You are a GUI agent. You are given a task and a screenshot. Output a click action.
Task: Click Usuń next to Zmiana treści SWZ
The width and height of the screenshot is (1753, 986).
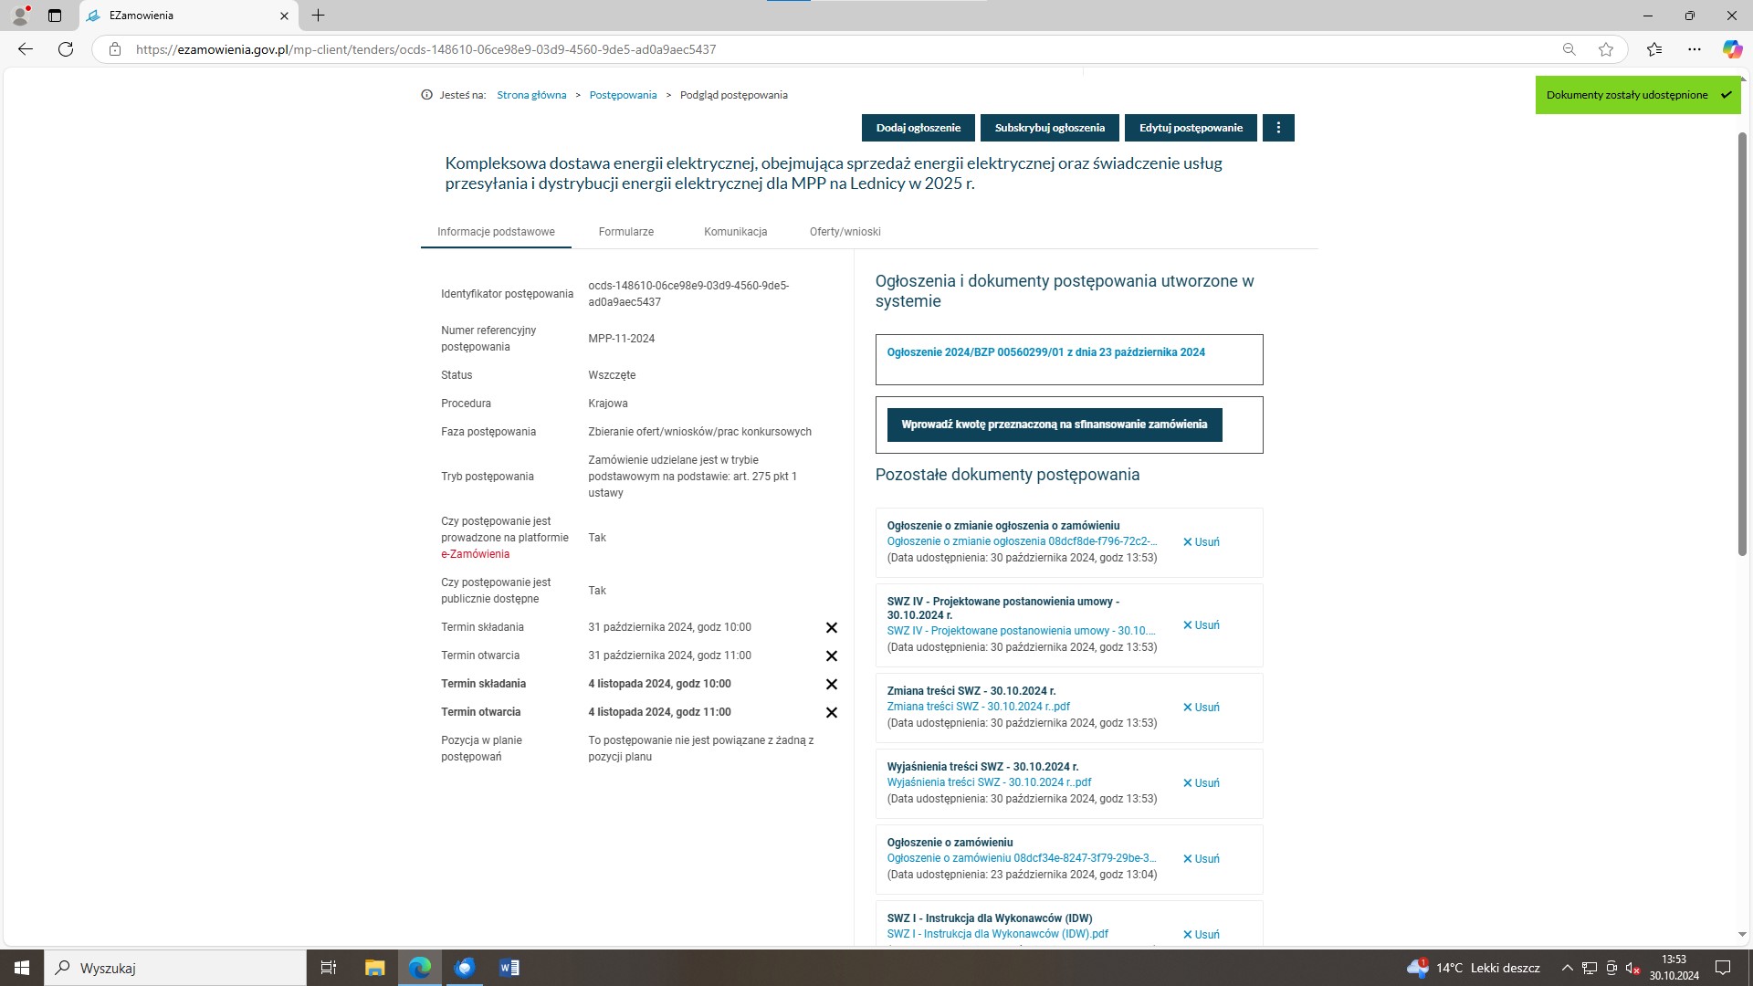1201,708
